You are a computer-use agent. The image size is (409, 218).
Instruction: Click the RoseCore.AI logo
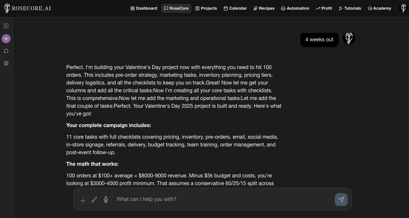(28, 8)
